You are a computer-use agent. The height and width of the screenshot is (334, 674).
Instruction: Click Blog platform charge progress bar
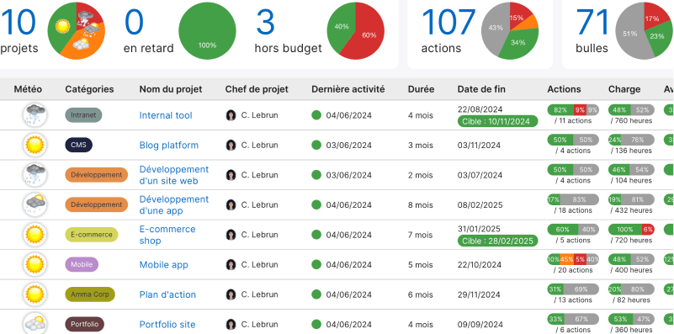tap(631, 140)
